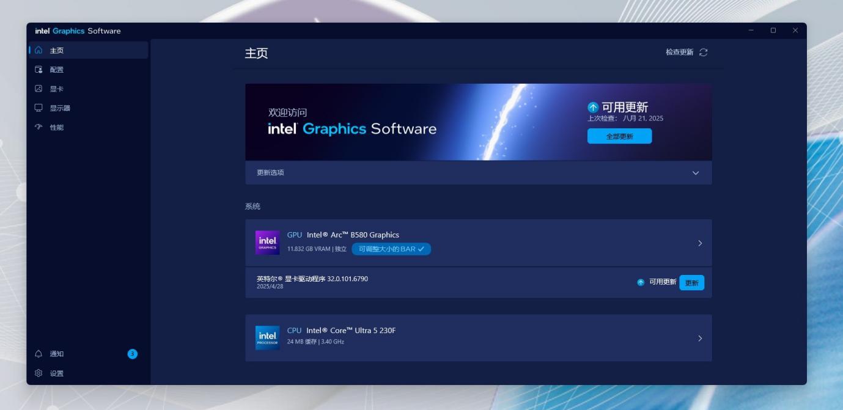This screenshot has width=843, height=410.
Task: Click the 全部更新 button
Action: [619, 136]
